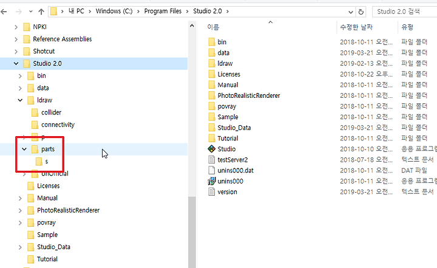This screenshot has height=268, width=437.
Task: Select Licenses folder in the tree
Action: [48, 186]
